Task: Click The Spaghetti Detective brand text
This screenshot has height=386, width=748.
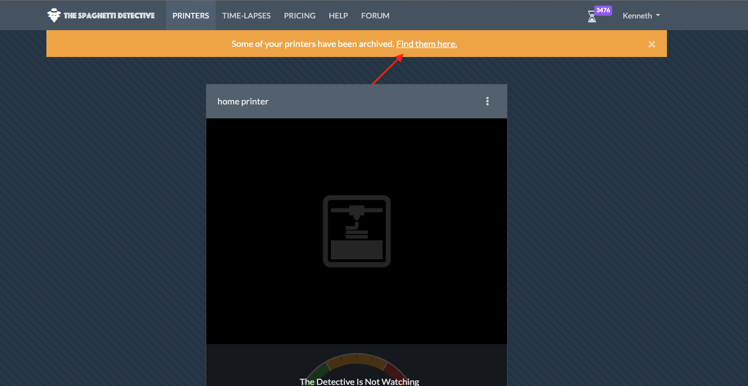Action: (x=109, y=16)
